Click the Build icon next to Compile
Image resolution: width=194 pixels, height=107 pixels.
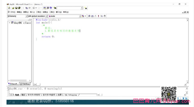[93, 16]
